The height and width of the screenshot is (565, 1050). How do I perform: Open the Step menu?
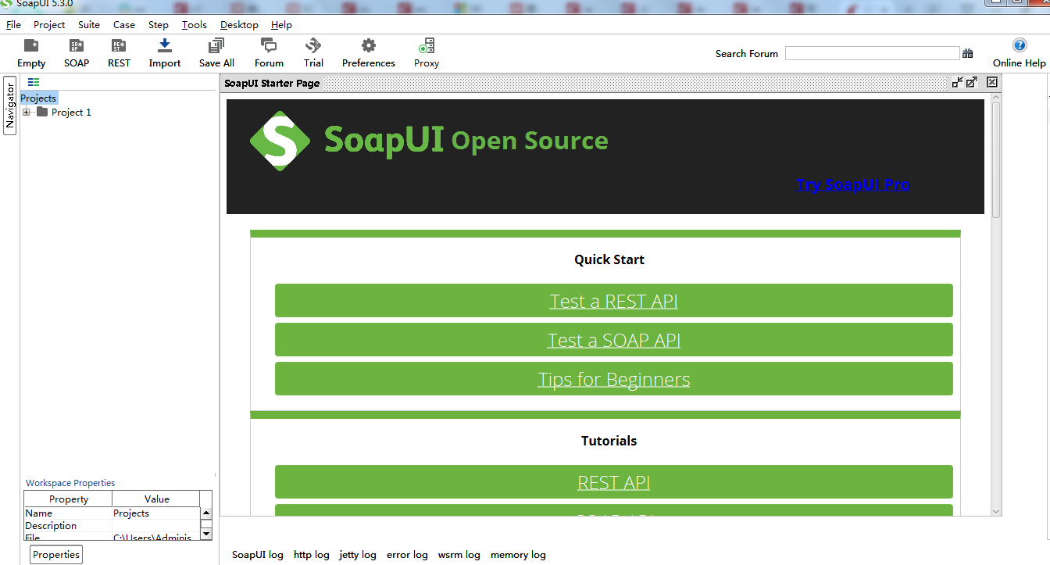coord(159,25)
